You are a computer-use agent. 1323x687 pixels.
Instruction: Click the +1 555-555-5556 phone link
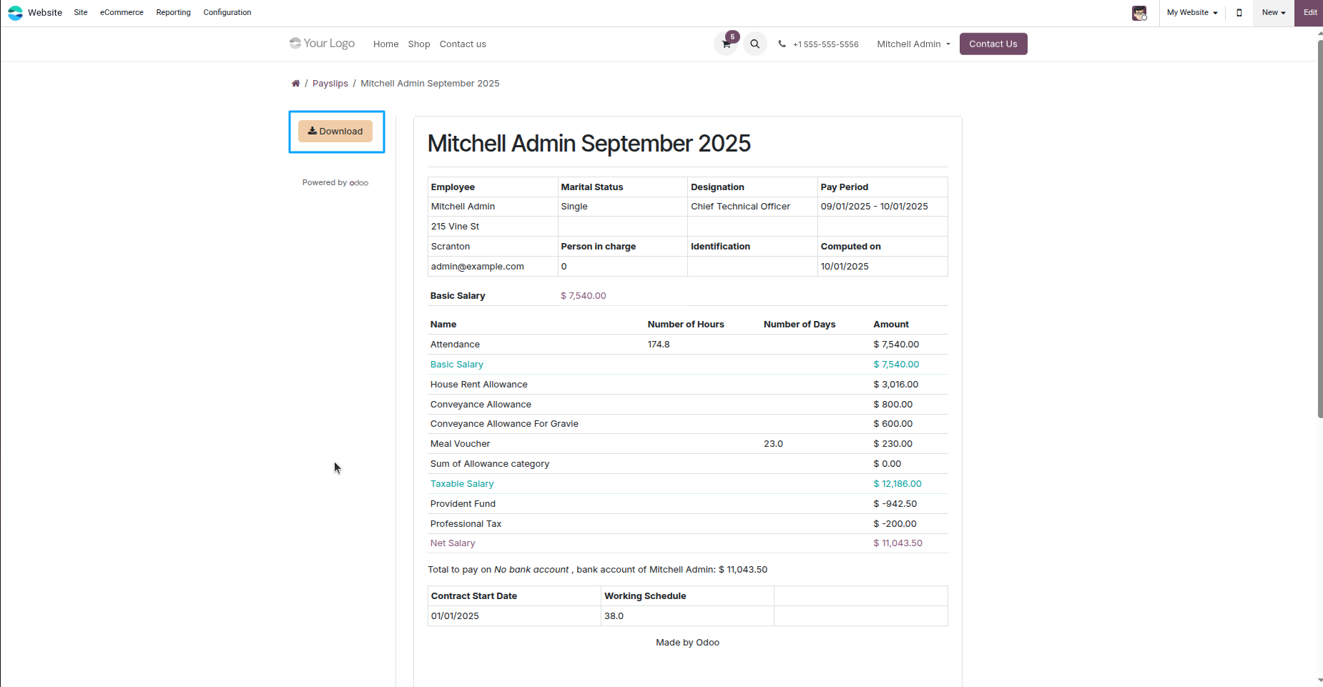click(x=825, y=44)
